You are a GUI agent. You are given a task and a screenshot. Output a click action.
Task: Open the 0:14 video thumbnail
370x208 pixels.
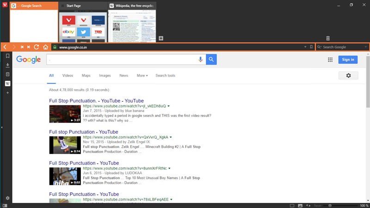pos(65,145)
